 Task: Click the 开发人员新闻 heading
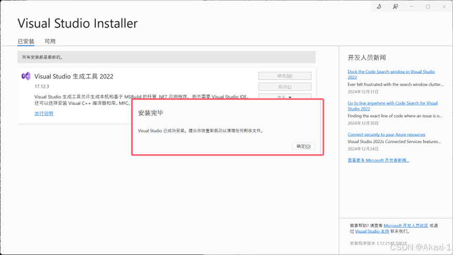point(367,58)
